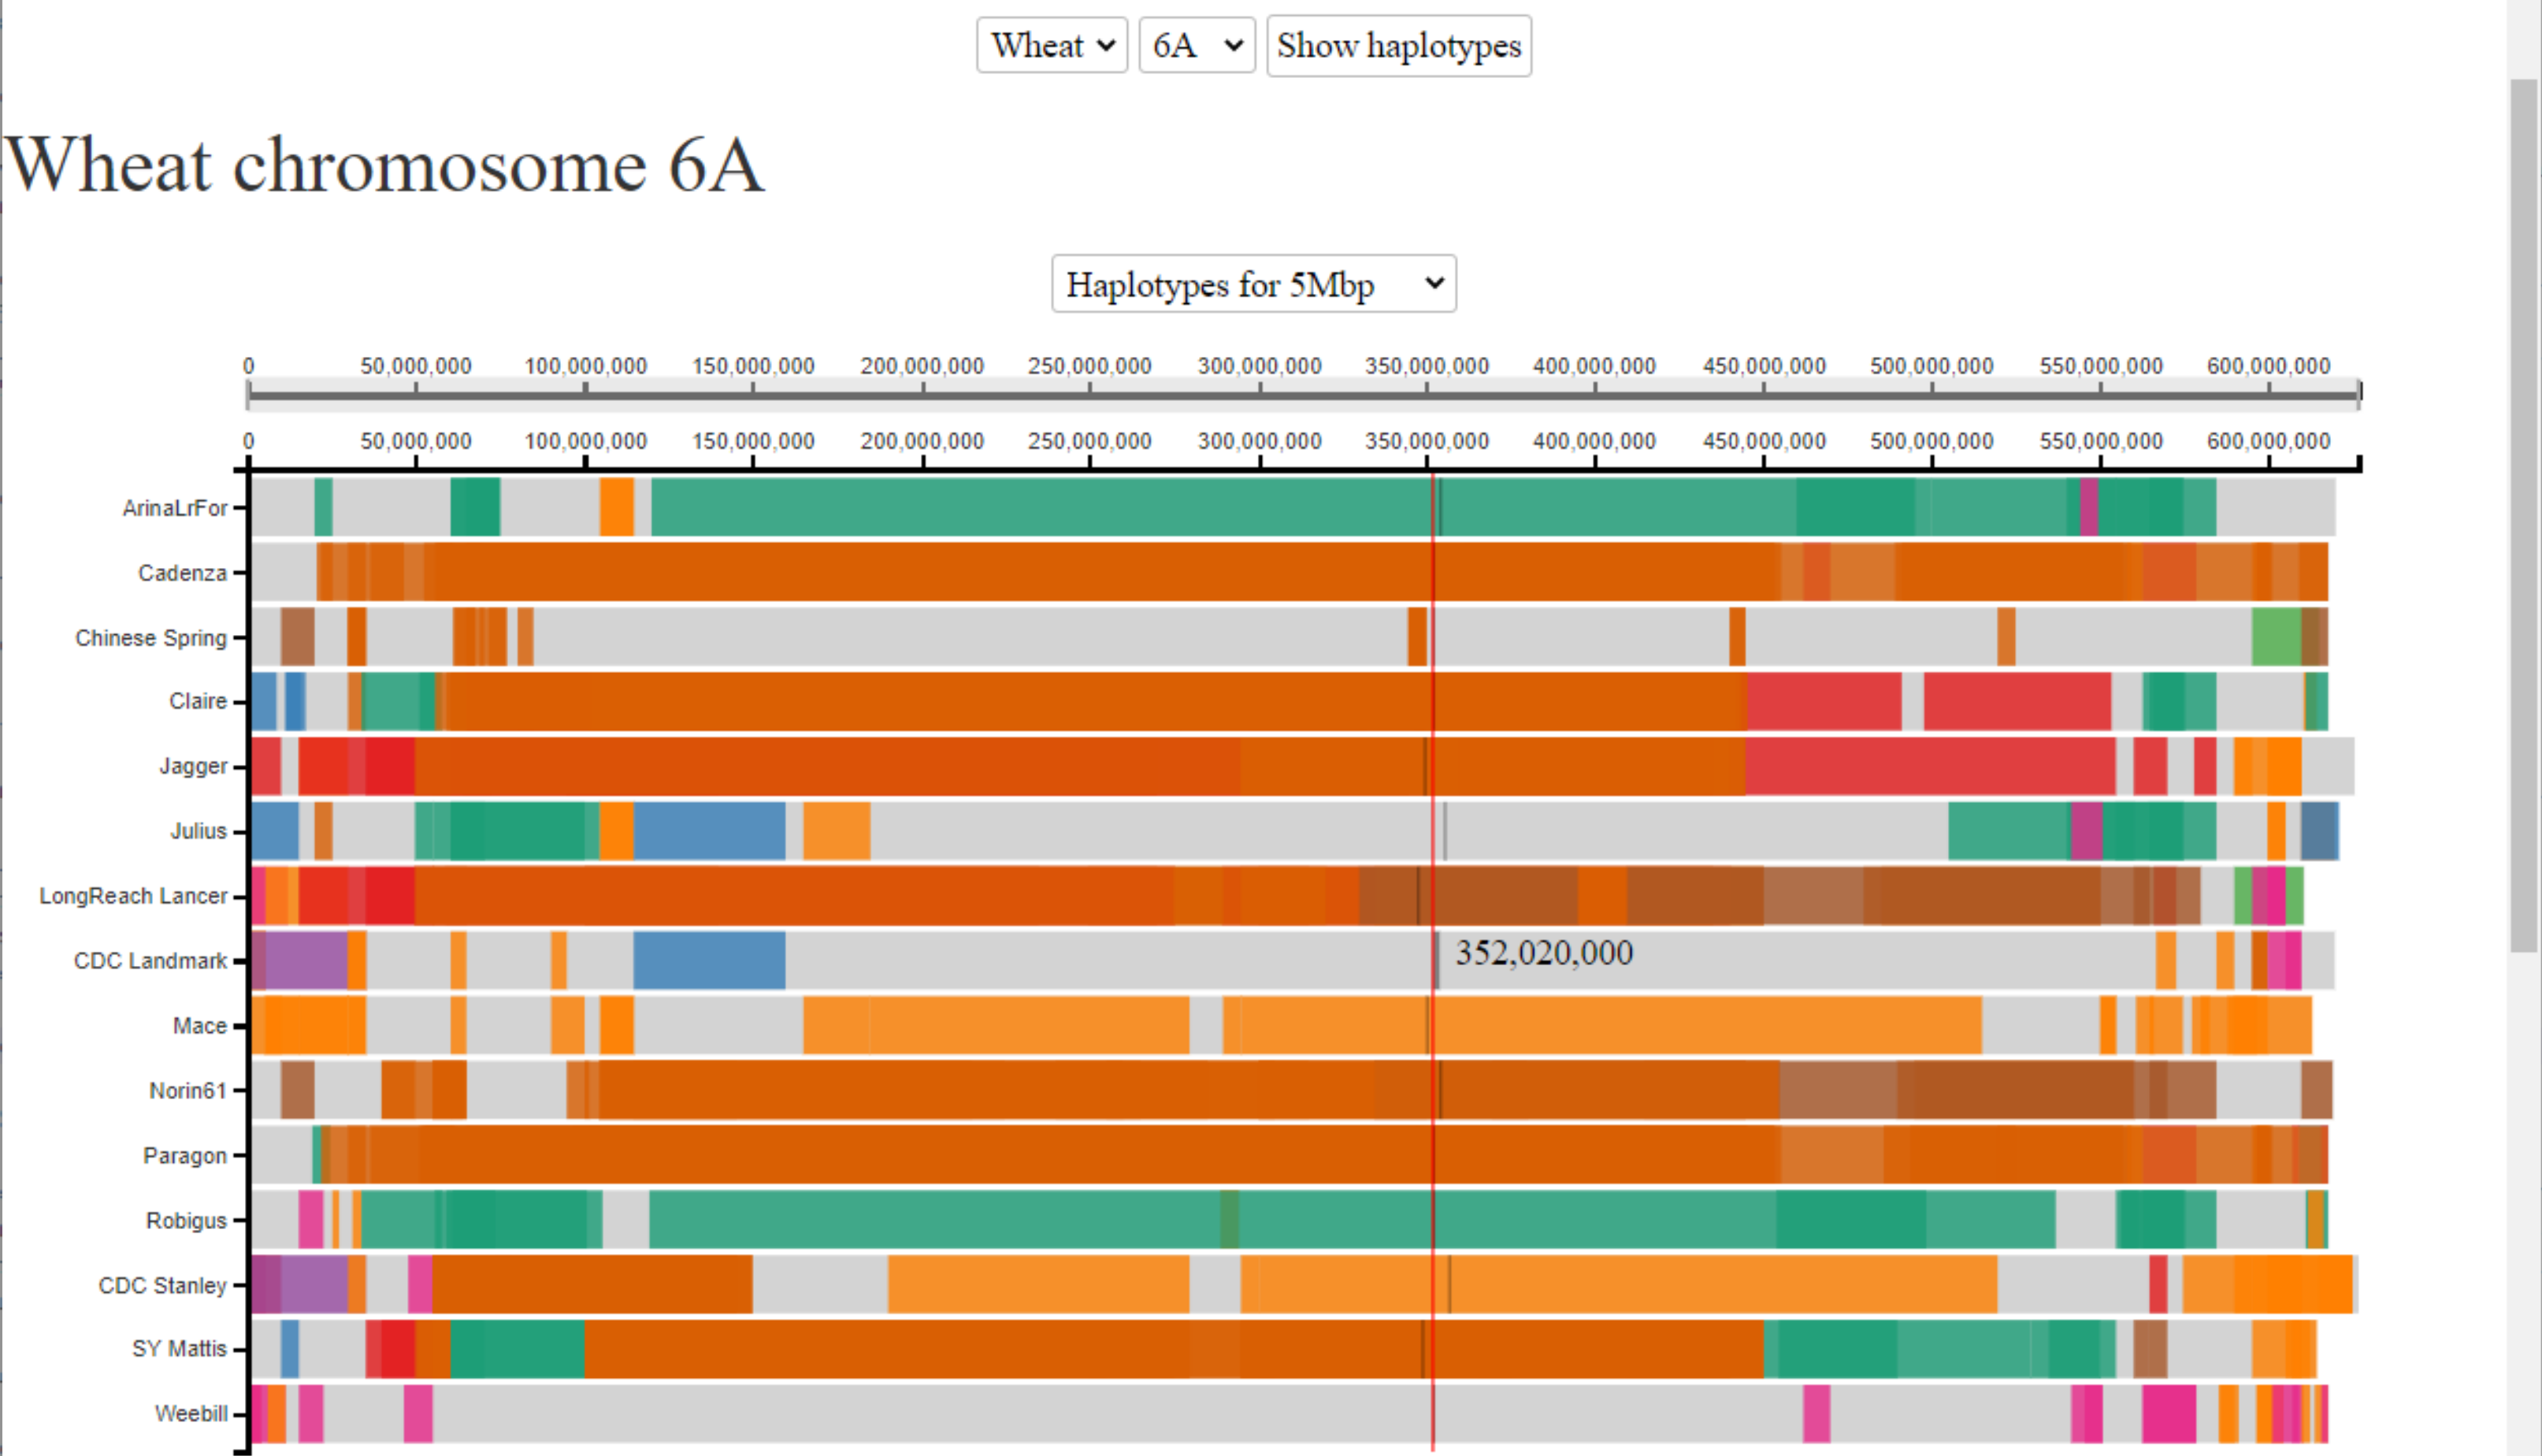The width and height of the screenshot is (2542, 1456).
Task: Click the Show haplotypes button
Action: click(x=1398, y=45)
